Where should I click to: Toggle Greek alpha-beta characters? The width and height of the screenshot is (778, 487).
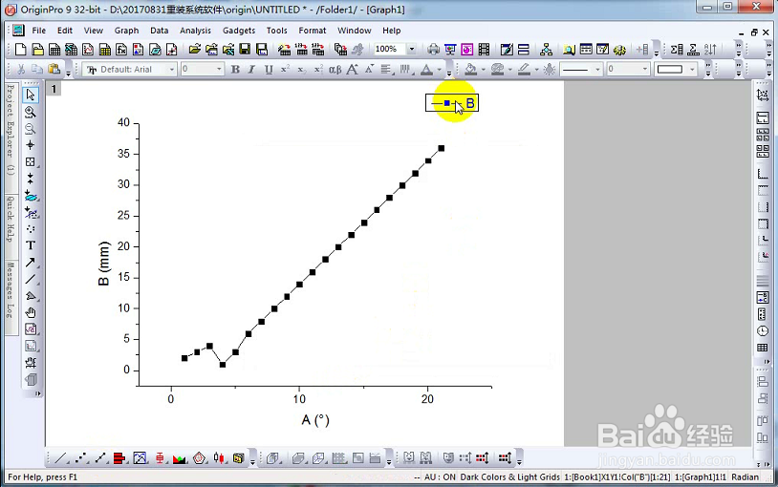point(335,70)
